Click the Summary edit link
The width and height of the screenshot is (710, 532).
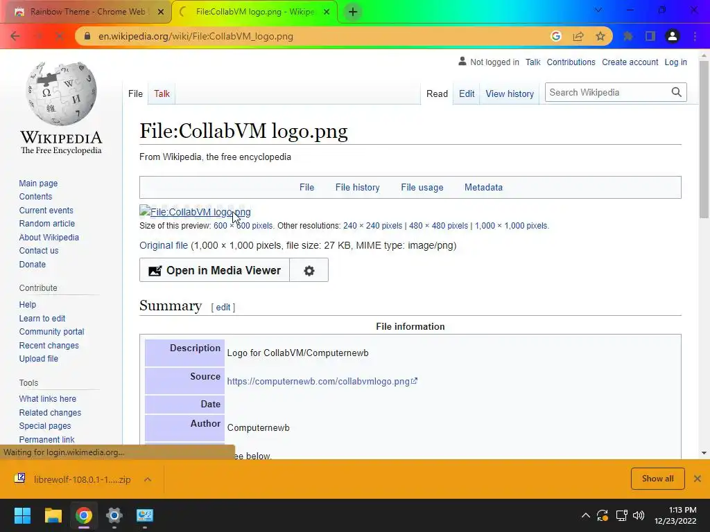pyautogui.click(x=223, y=307)
